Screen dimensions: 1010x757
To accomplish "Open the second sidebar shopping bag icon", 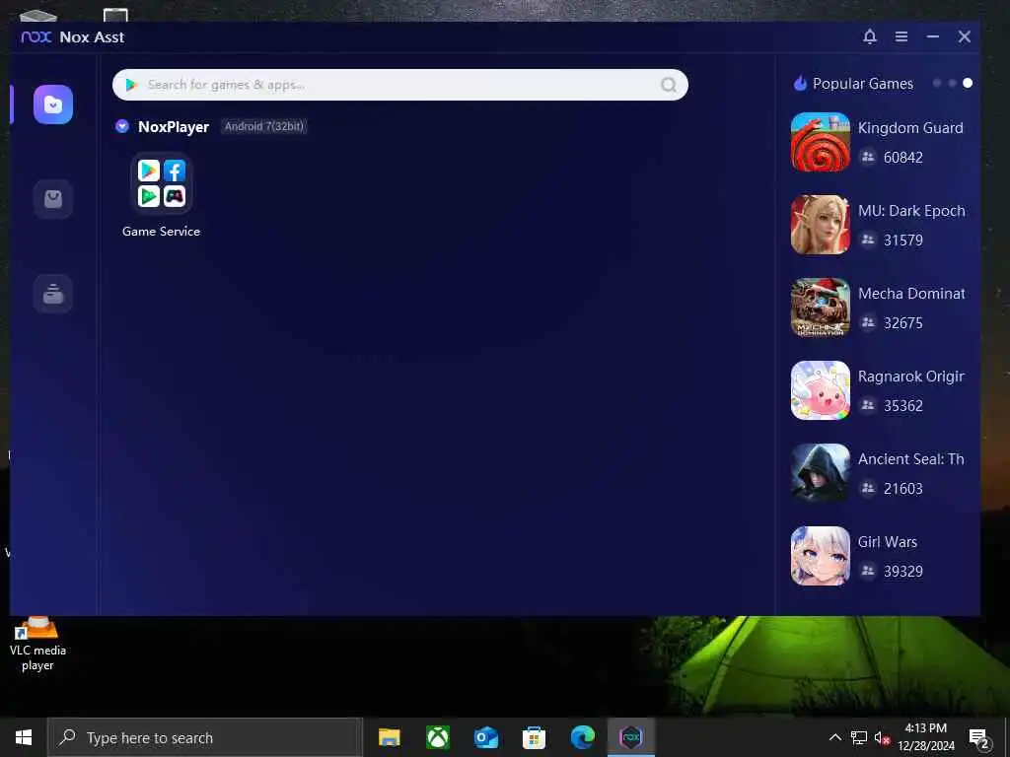I will pyautogui.click(x=53, y=199).
